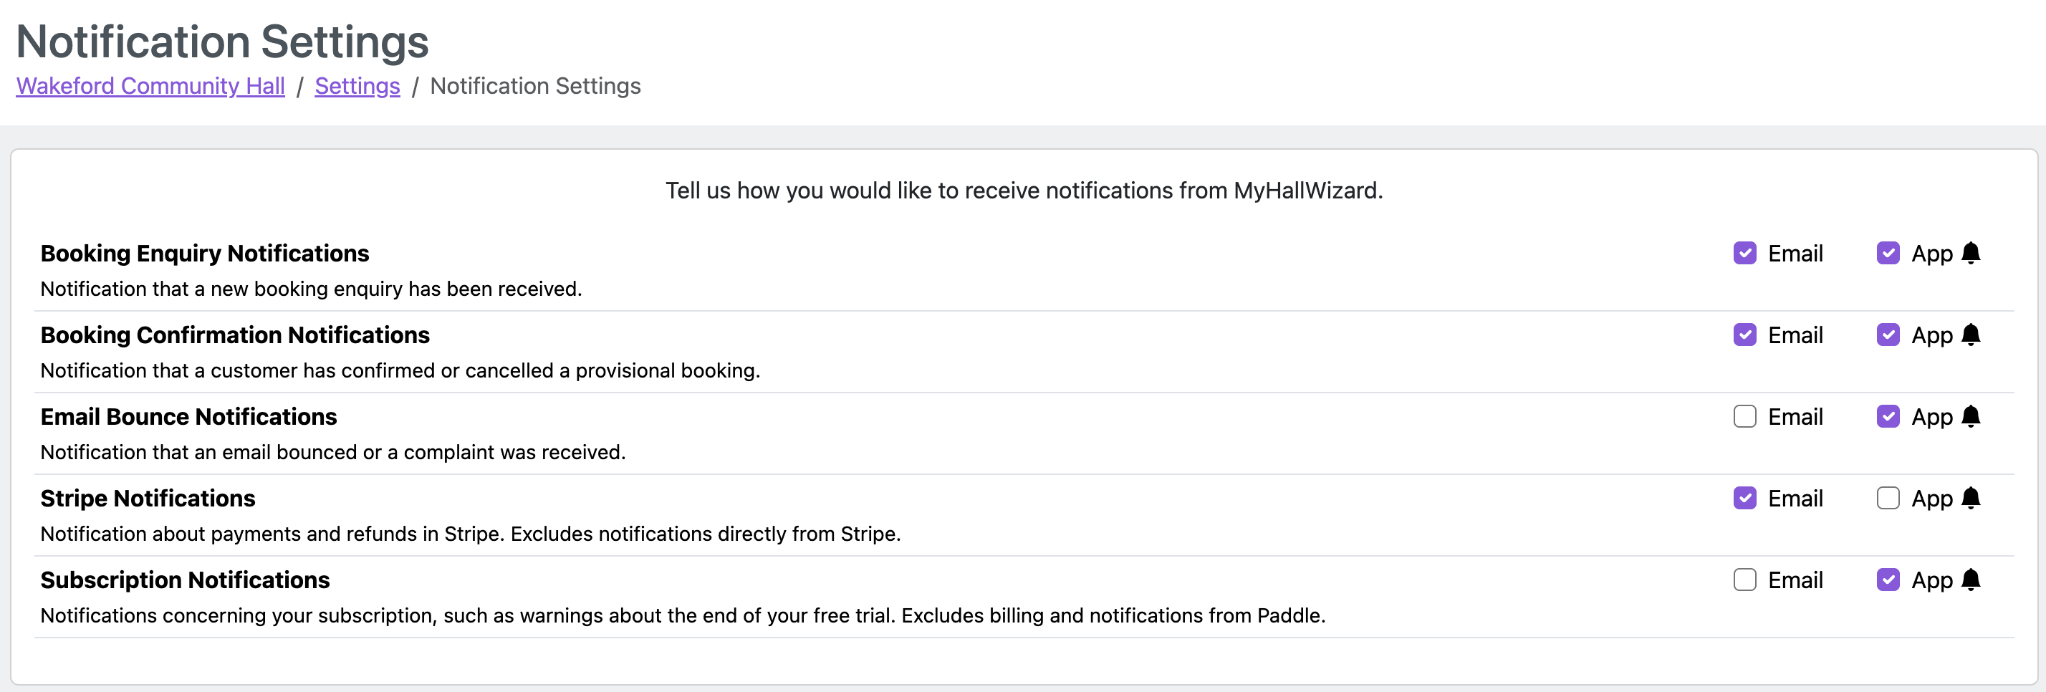Viewport: 2046px width, 692px height.
Task: Disable App for Subscription Notifications
Action: 1888,580
